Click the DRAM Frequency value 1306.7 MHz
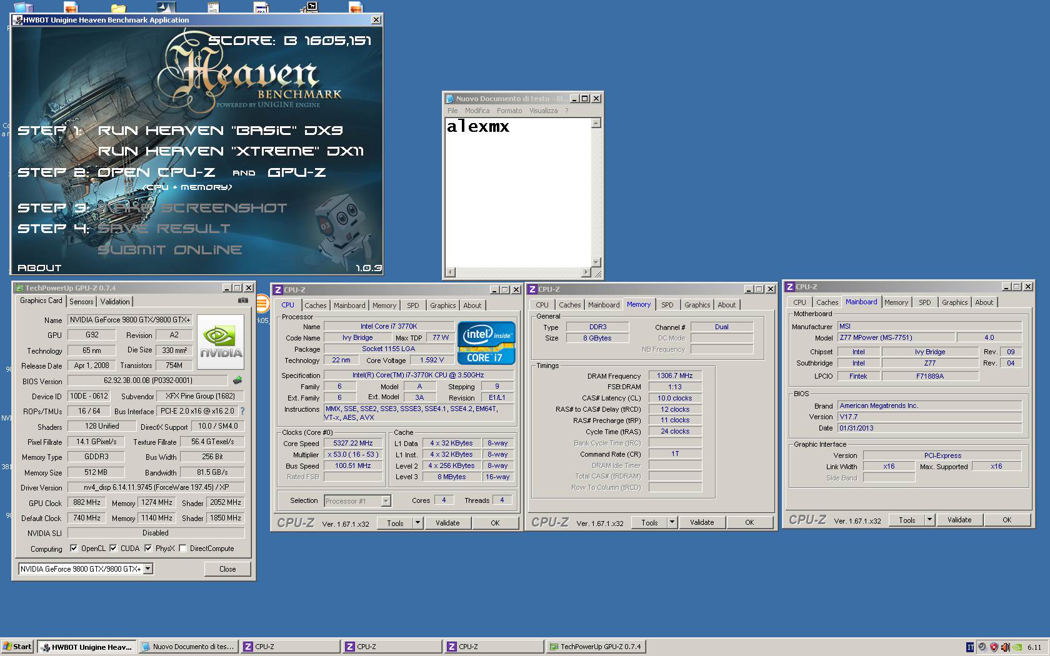 coord(675,375)
